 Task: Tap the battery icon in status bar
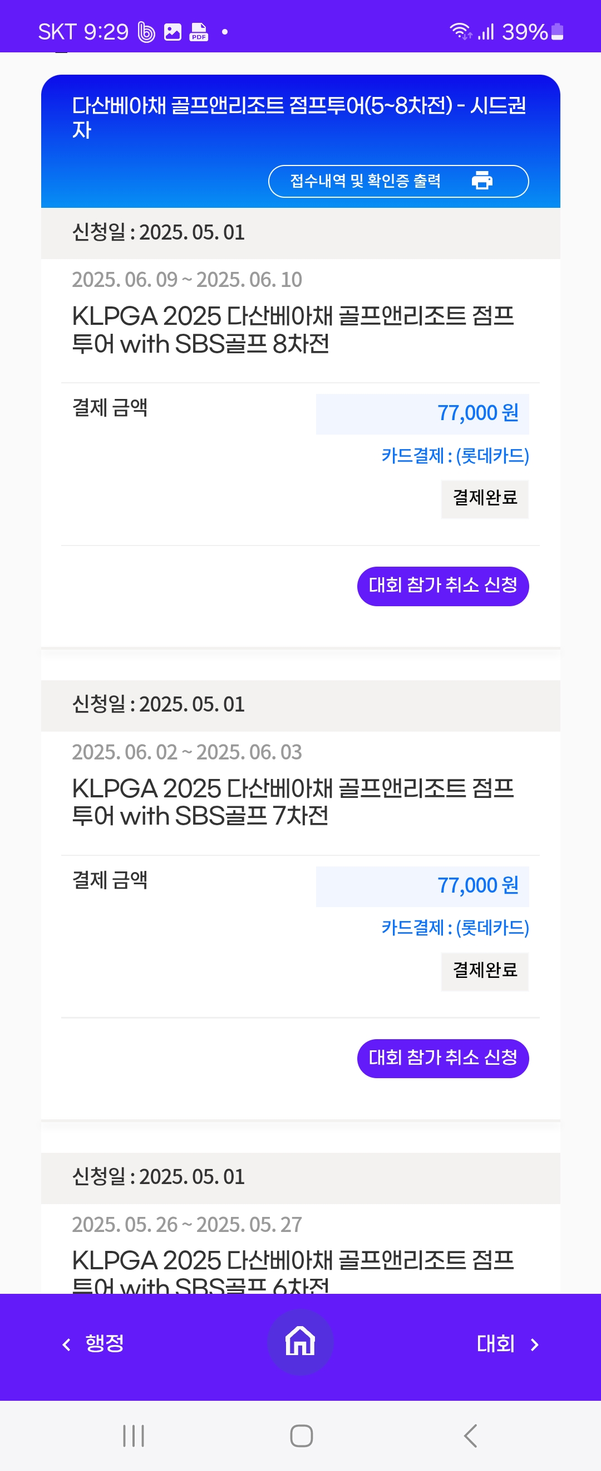558,32
